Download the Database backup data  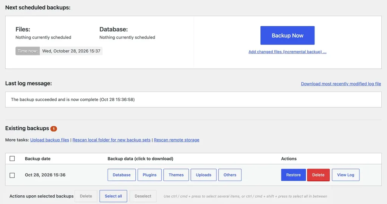121,175
